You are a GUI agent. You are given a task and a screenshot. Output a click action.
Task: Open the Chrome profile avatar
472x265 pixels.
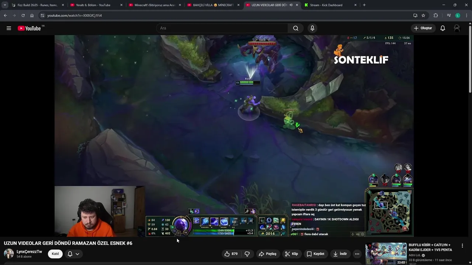point(458,15)
